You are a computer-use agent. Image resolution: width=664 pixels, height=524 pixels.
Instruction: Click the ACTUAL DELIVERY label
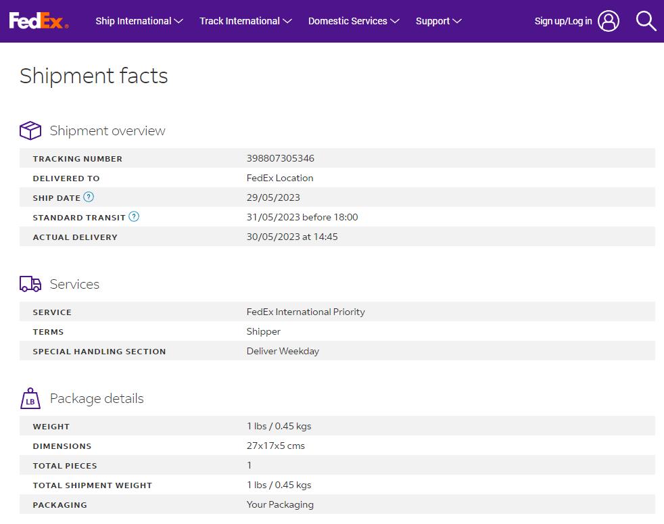(75, 237)
